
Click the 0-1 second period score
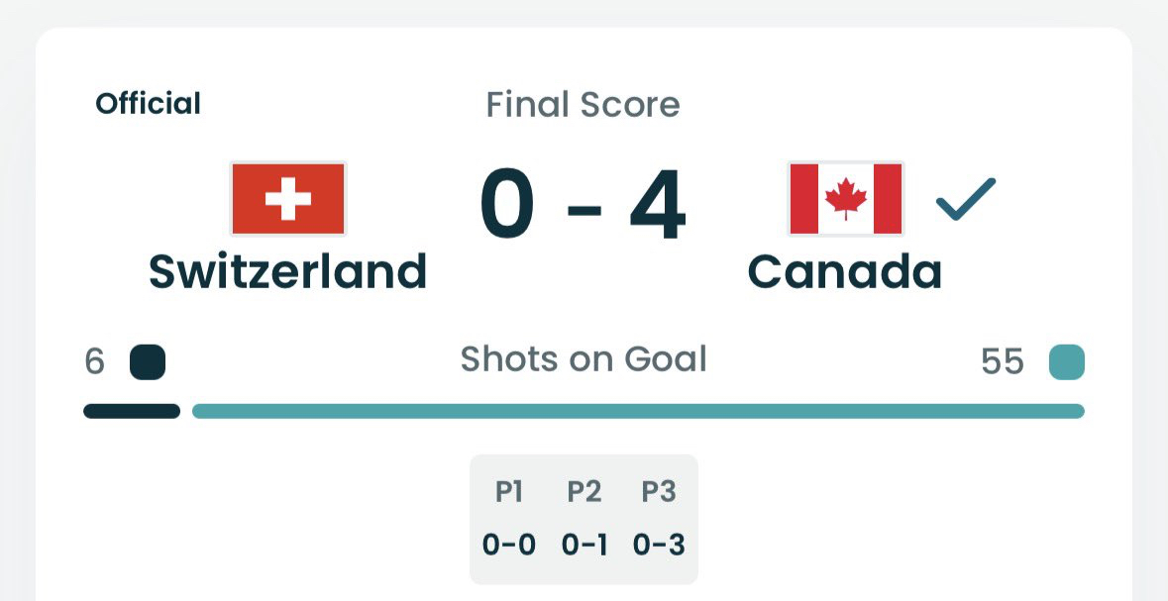coord(584,545)
